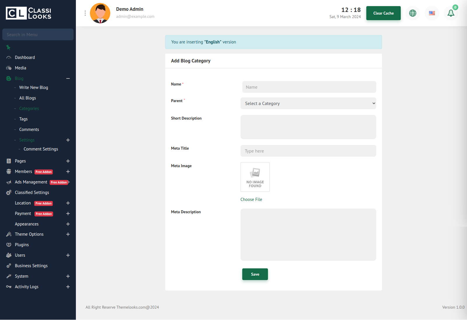Open the Tags menu item

[x=23, y=119]
